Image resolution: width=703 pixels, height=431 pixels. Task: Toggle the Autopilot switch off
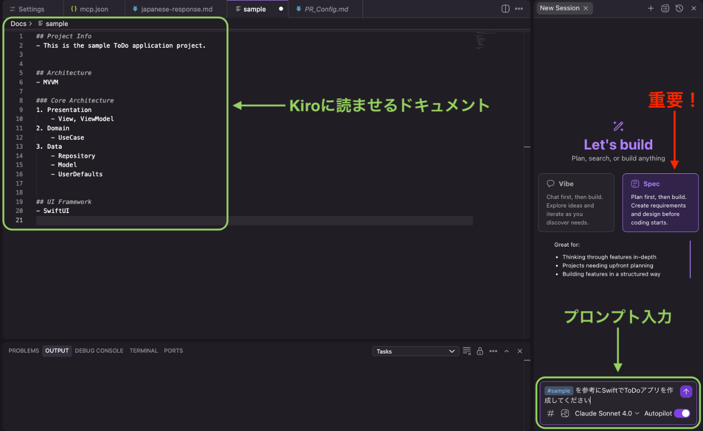click(682, 413)
